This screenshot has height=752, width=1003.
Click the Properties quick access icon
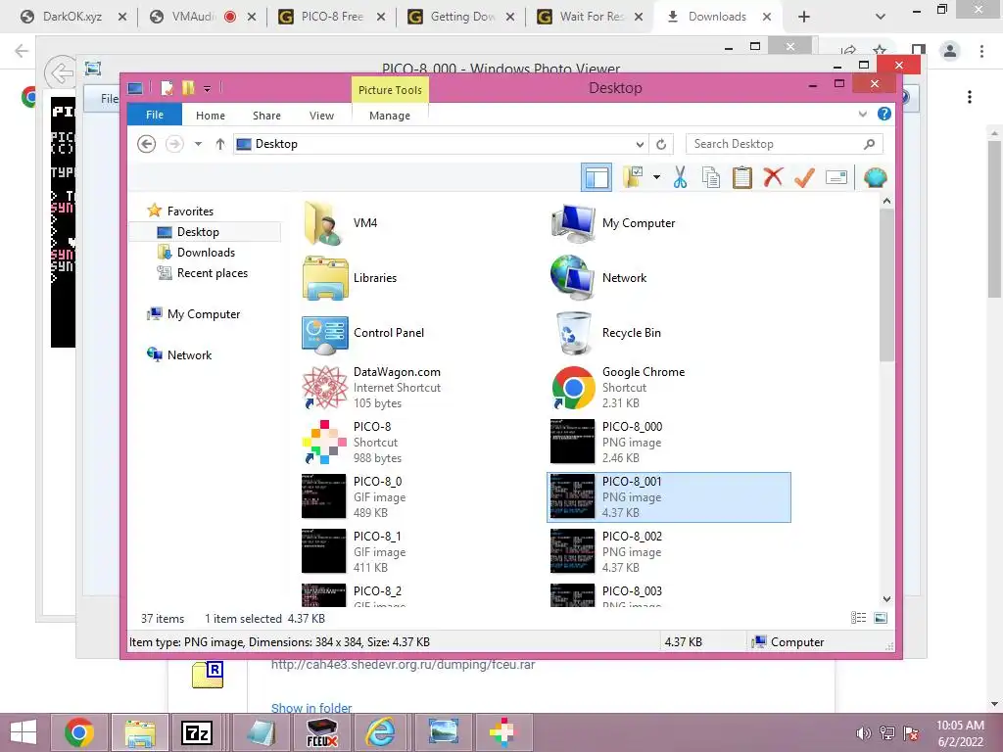(167, 87)
